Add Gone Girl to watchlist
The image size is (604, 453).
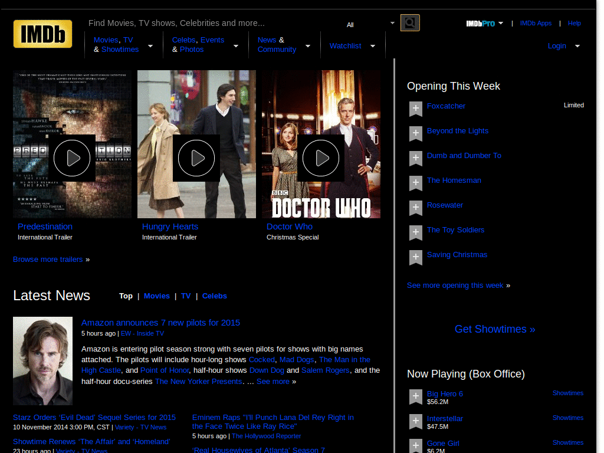416,446
